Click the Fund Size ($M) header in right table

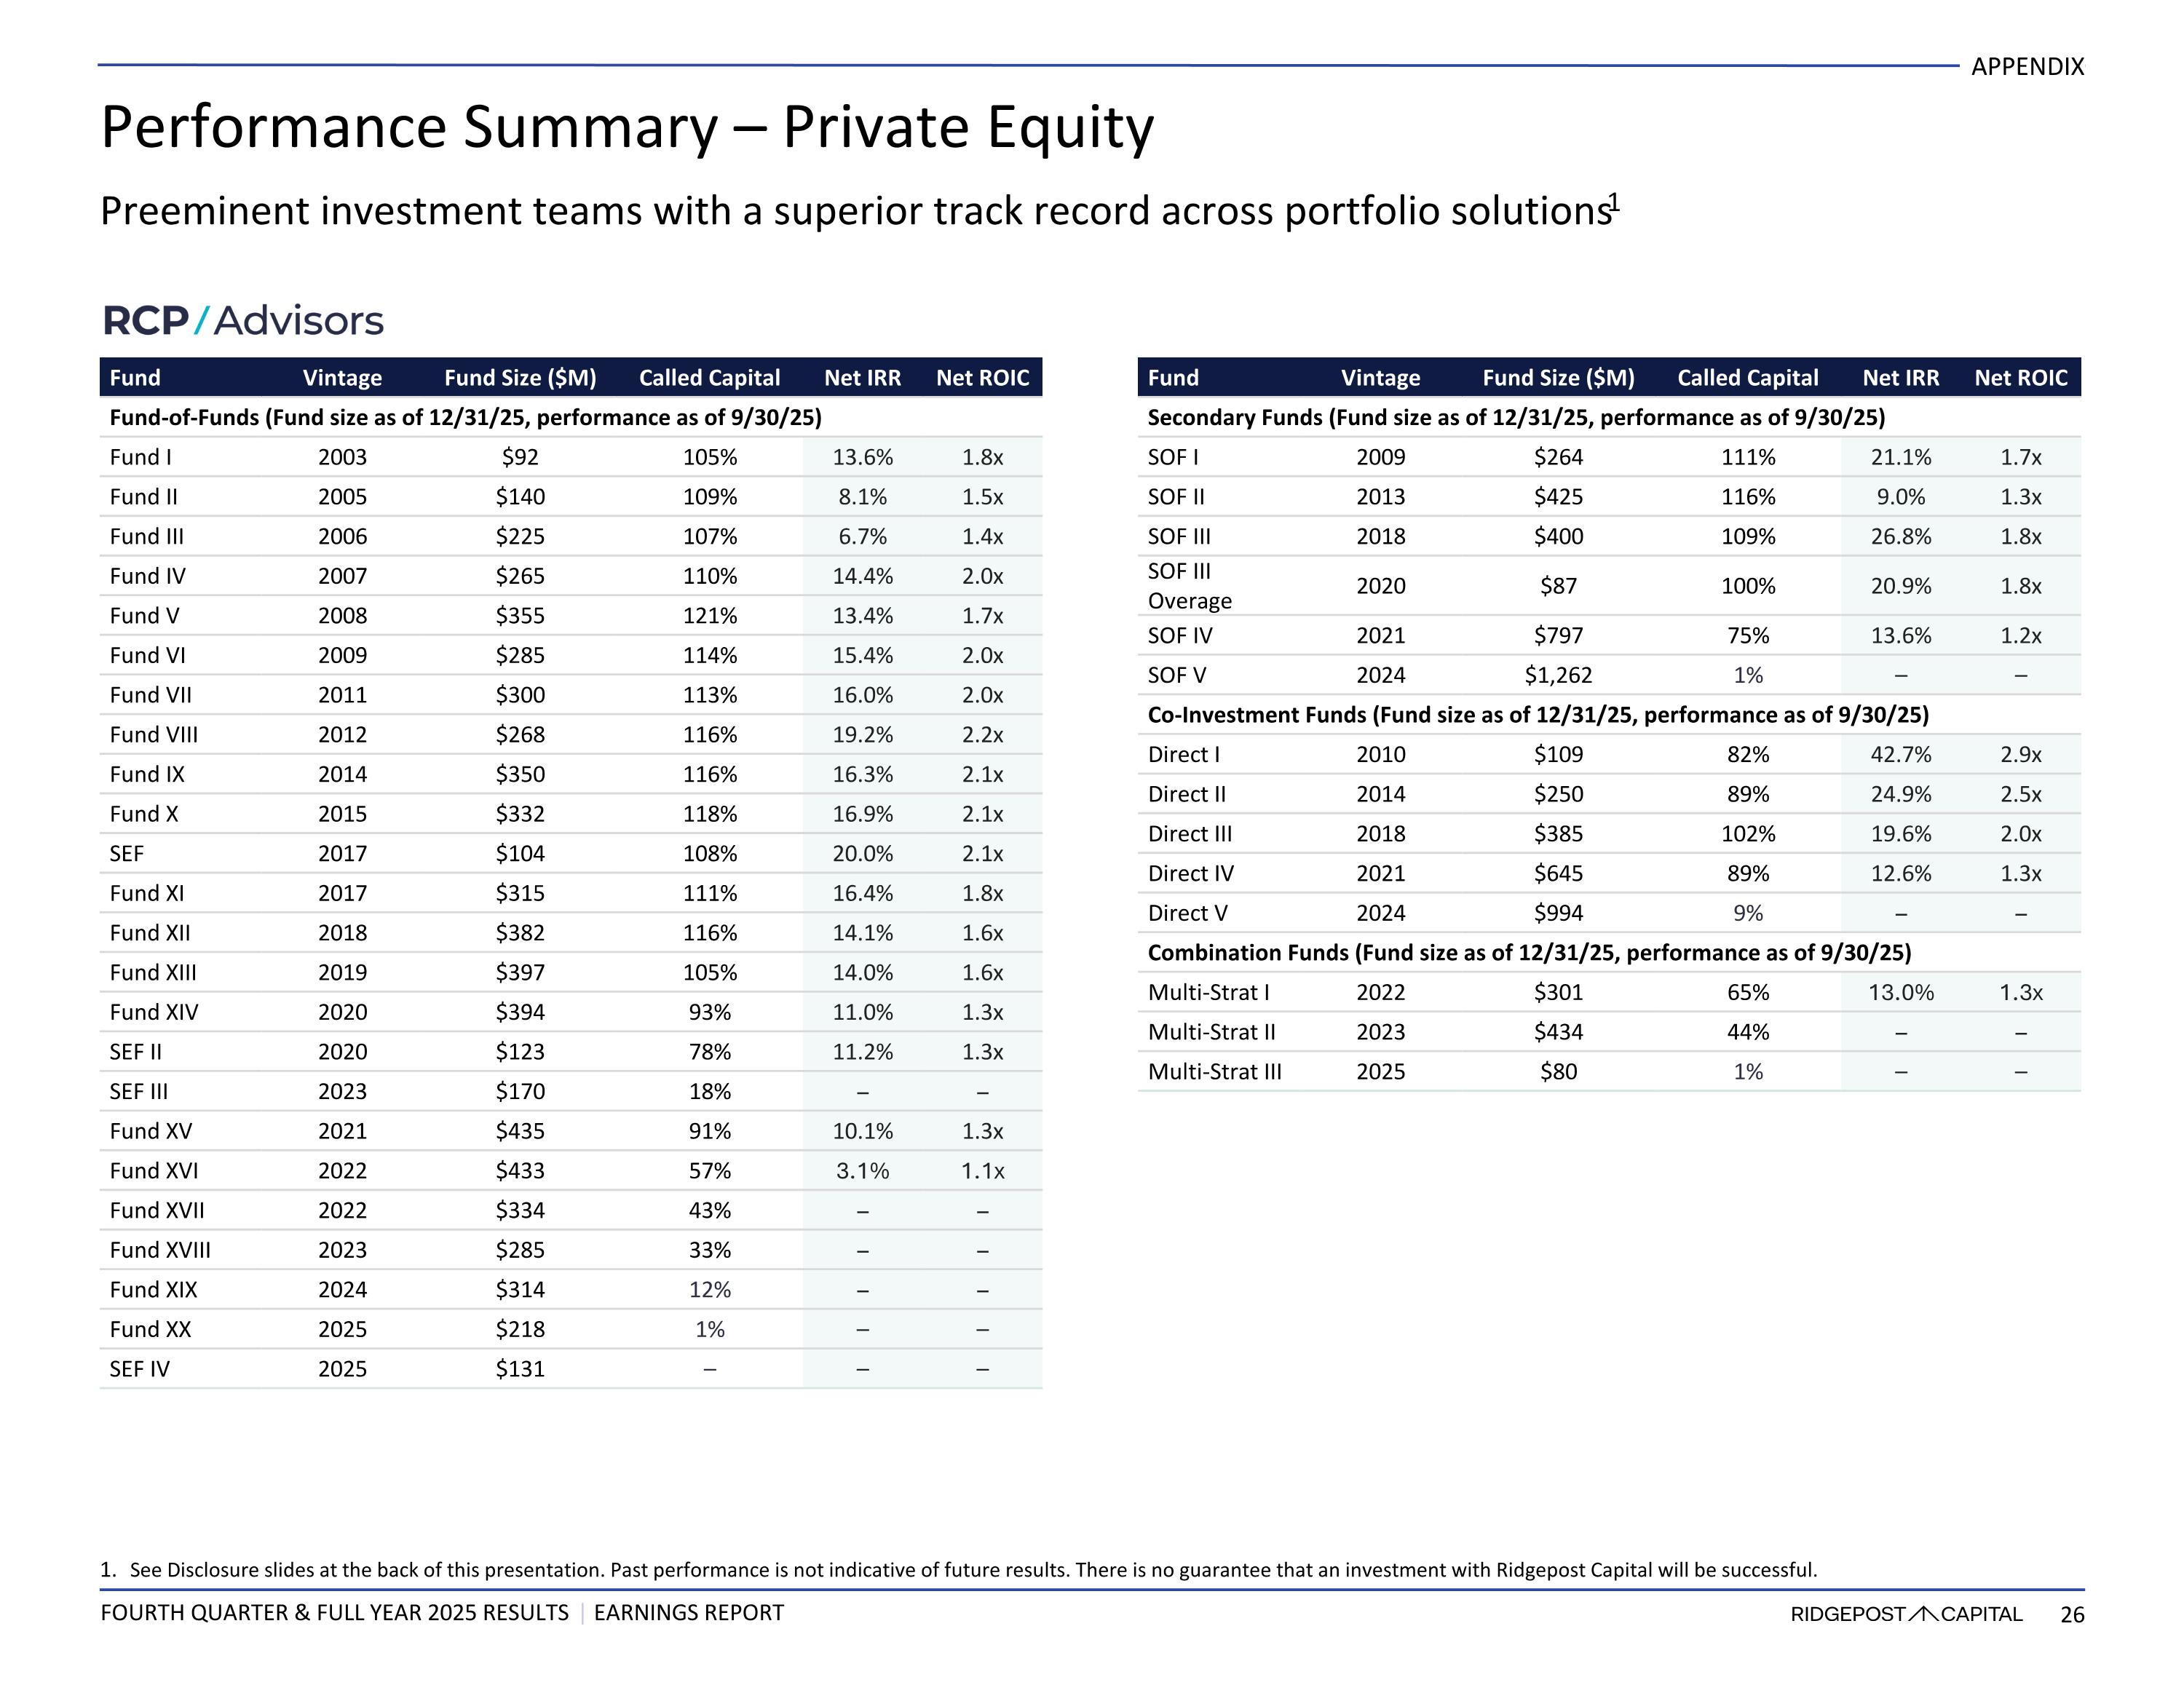[1558, 378]
